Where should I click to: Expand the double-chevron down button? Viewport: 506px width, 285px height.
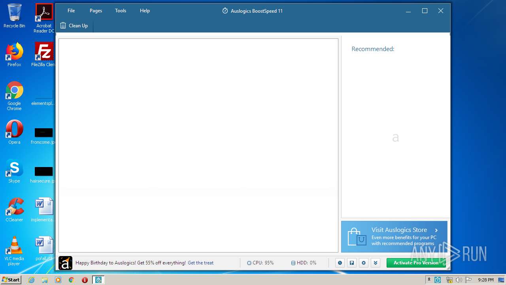[x=376, y=263]
